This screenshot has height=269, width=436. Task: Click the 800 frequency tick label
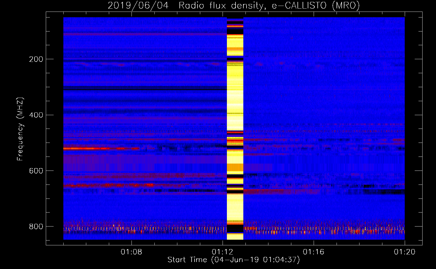tap(36, 227)
